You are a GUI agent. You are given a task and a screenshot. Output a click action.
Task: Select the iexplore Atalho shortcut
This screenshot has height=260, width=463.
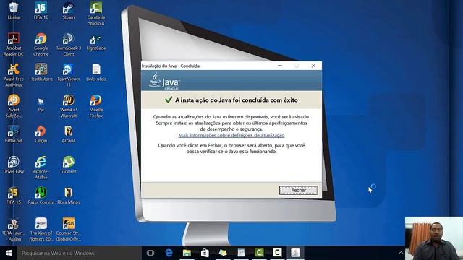[41, 168]
